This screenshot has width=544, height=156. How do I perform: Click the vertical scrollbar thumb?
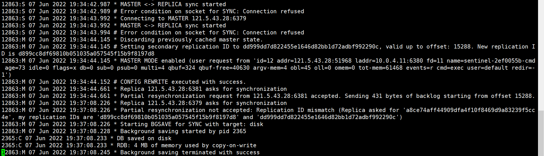541,133
